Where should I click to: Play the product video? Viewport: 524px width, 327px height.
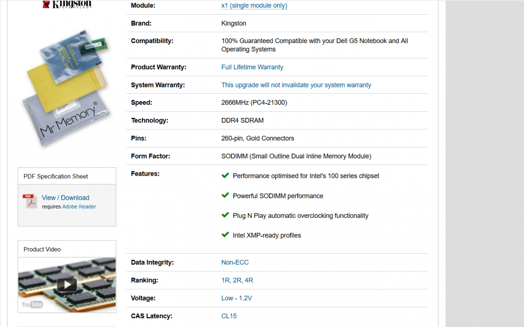click(67, 285)
